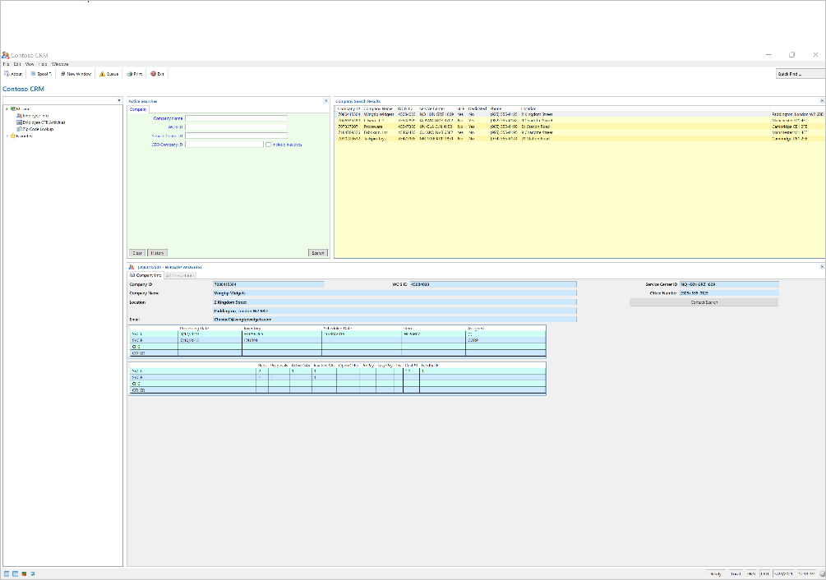Open the File menu
826x580 pixels.
(x=6, y=63)
